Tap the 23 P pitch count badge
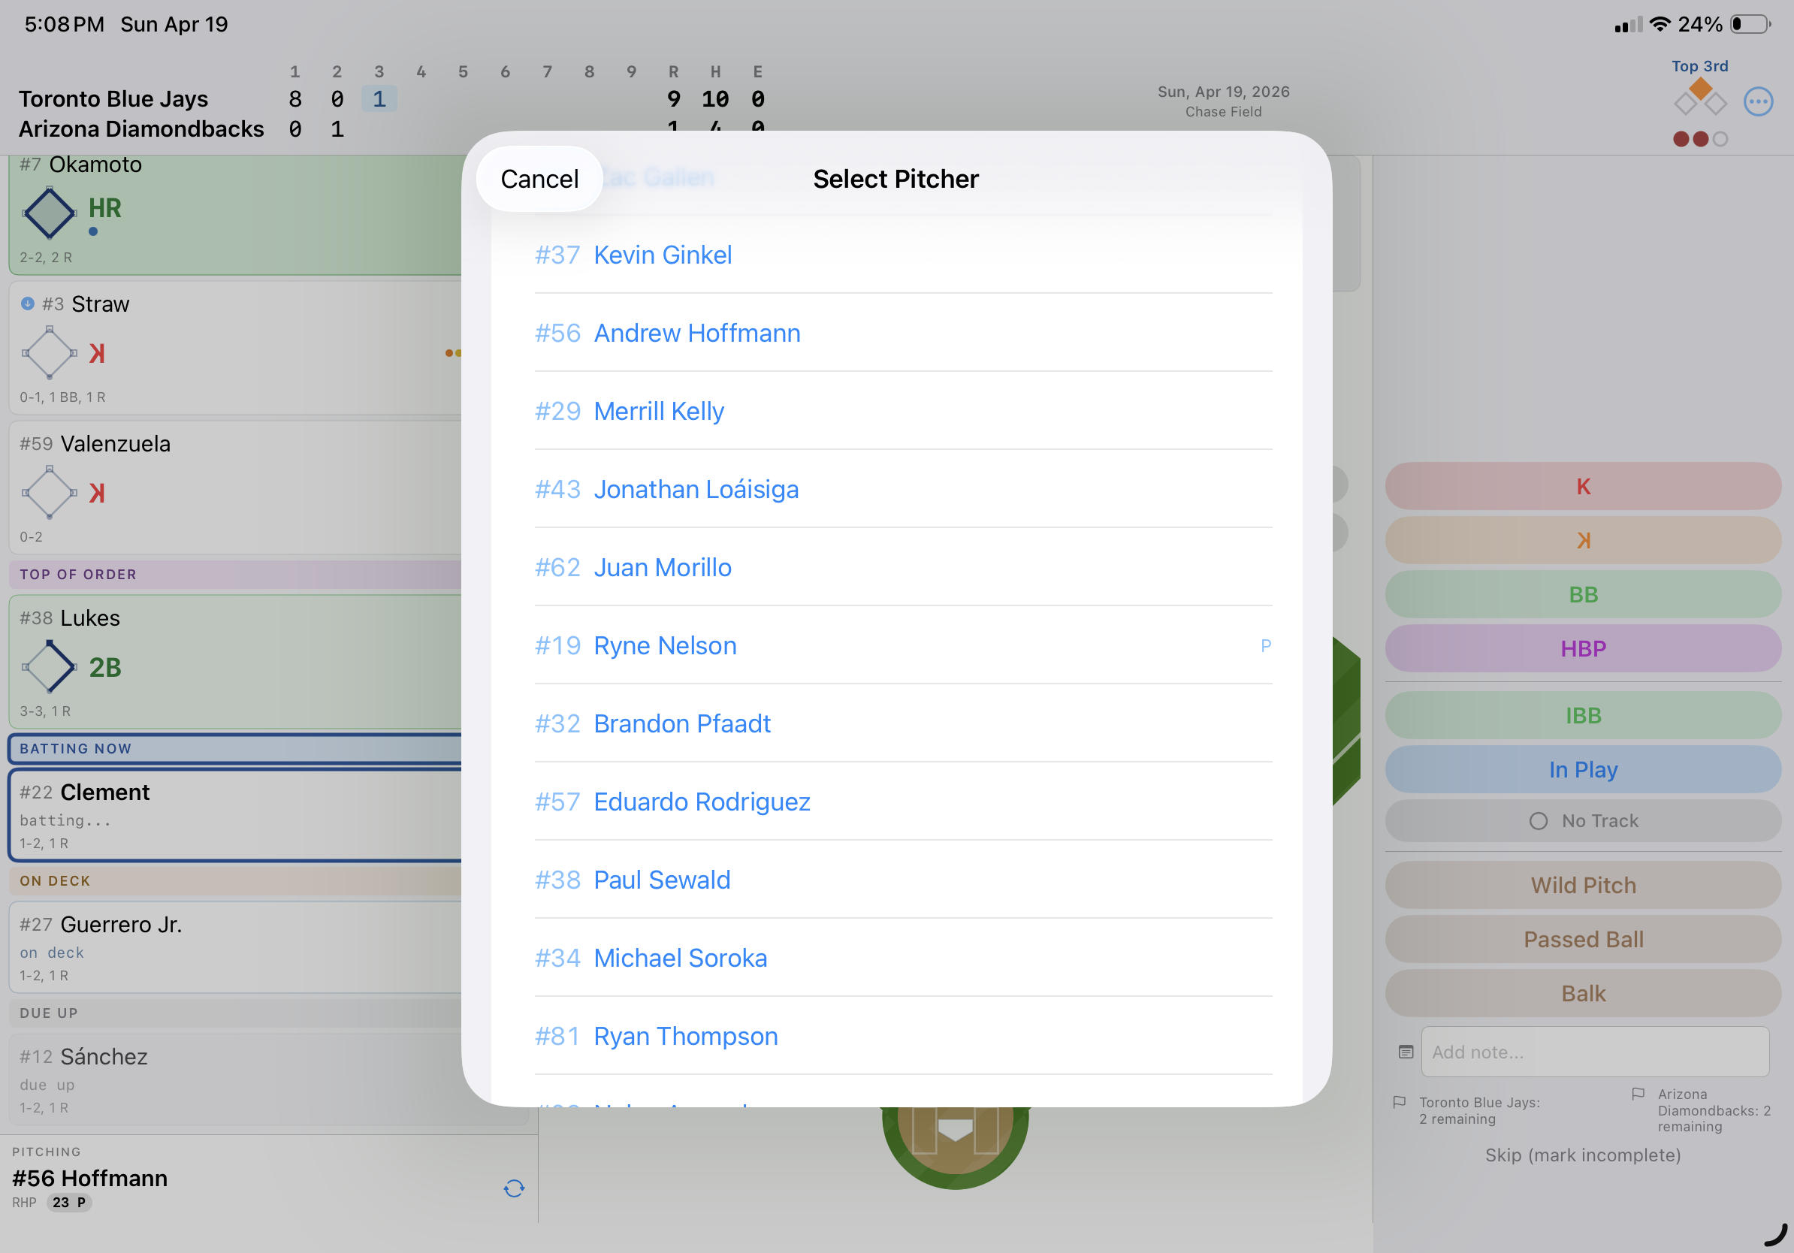The width and height of the screenshot is (1794, 1253). point(69,1202)
